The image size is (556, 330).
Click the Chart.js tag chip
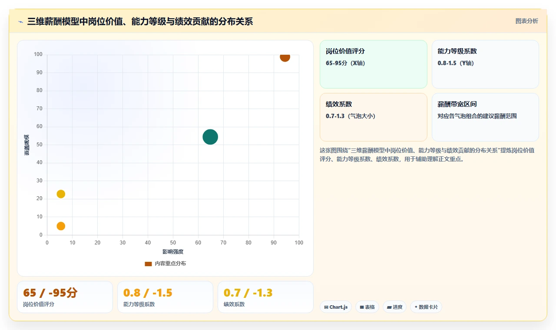tap(336, 307)
